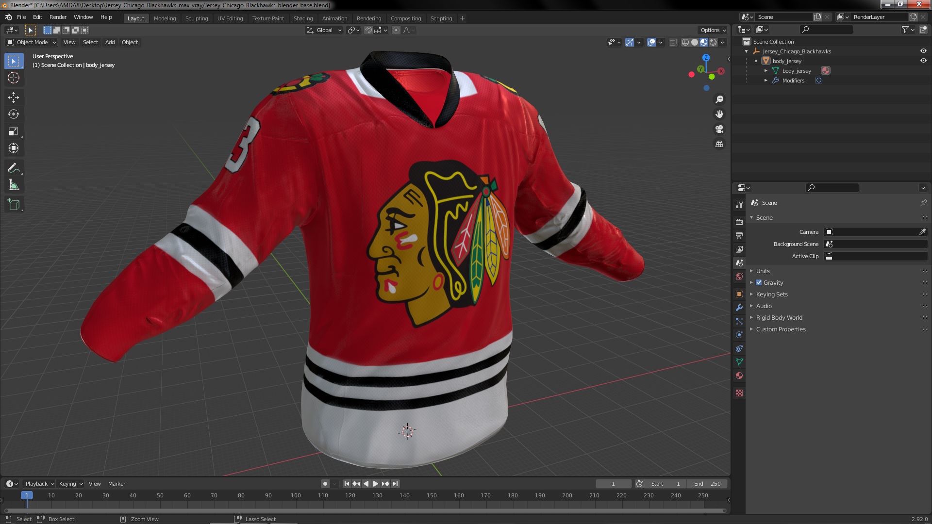The width and height of the screenshot is (932, 524).
Task: Open the Object Constraints properties tab
Action: 739,348
